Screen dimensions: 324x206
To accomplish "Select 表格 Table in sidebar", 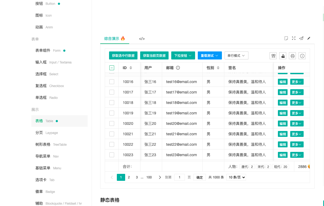I will (59, 121).
